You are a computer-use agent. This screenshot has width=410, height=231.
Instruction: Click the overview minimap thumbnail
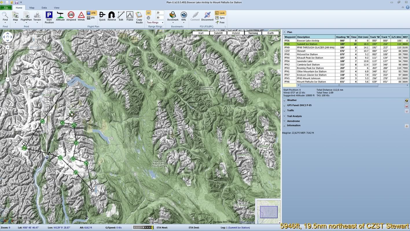tap(268, 212)
